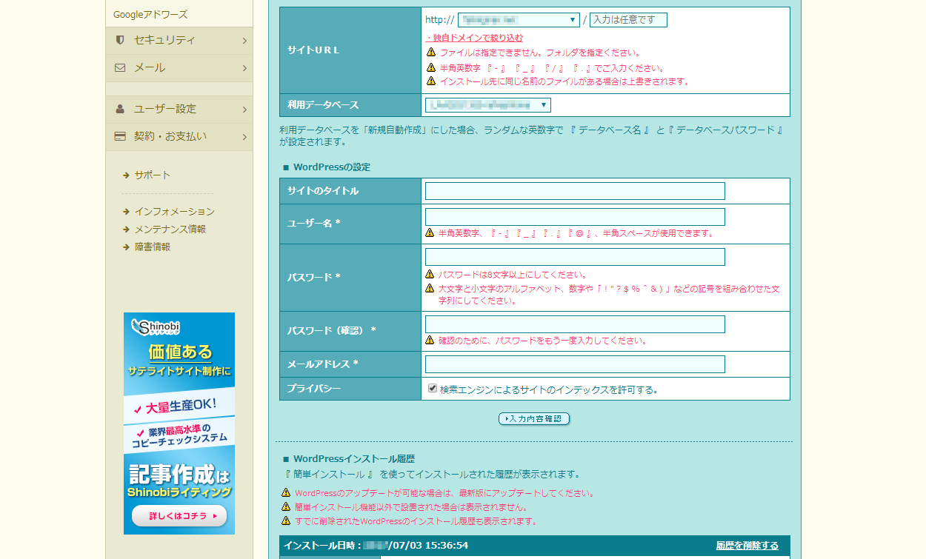
Task: Click the 入力内容確認 button
Action: pos(534,419)
